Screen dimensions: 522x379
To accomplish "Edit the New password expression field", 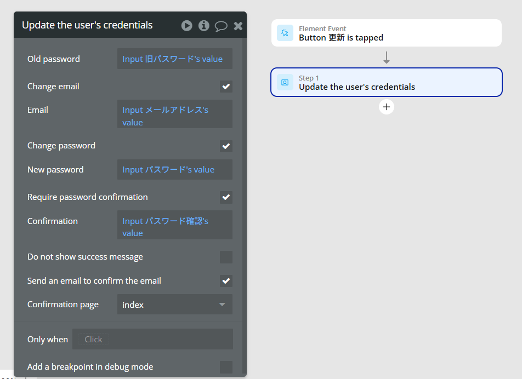I will [x=175, y=170].
